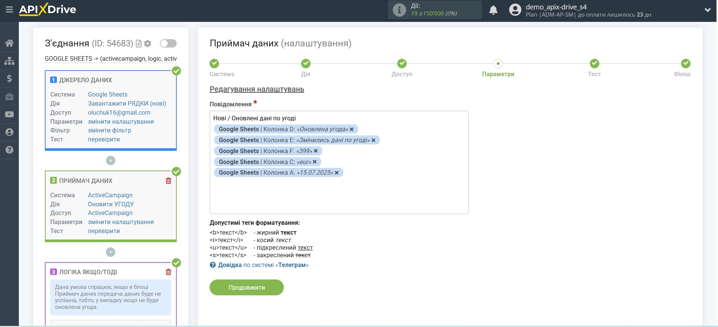718x327 pixels.
Task: Add block after ДЖЕРЕЛО ДАНИХ
Action: pyautogui.click(x=110, y=160)
